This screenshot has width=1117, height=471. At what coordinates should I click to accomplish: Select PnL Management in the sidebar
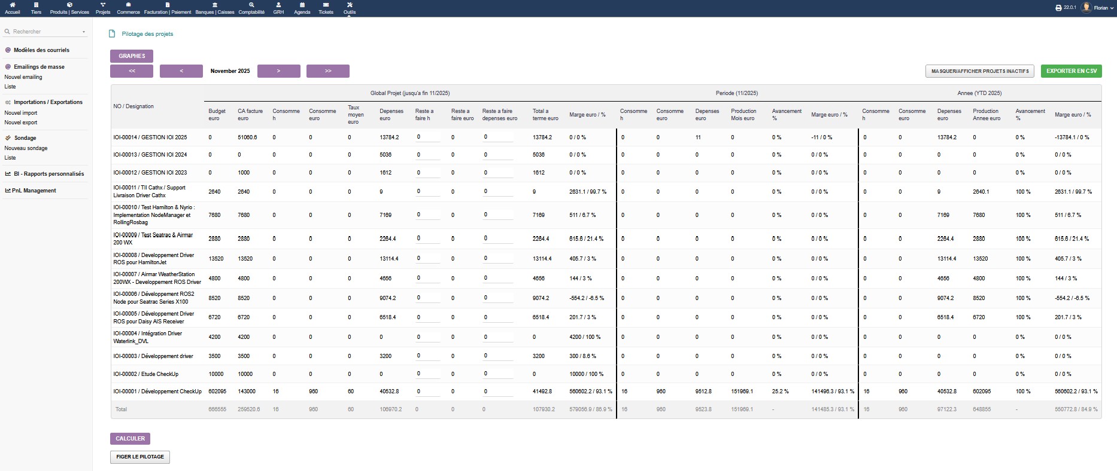34,191
